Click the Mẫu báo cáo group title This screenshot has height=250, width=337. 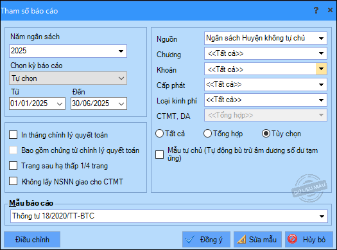click(x=31, y=203)
